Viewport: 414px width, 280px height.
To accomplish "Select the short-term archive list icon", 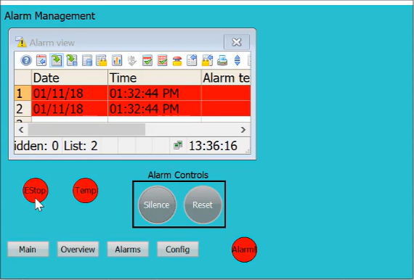I will pyautogui.click(x=57, y=60).
